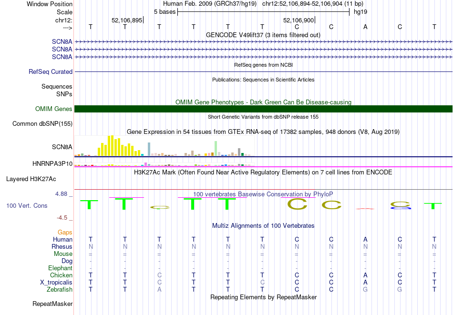Click the Layered H3K27Ac label
Screen dimensions: 453x315
click(x=31, y=179)
